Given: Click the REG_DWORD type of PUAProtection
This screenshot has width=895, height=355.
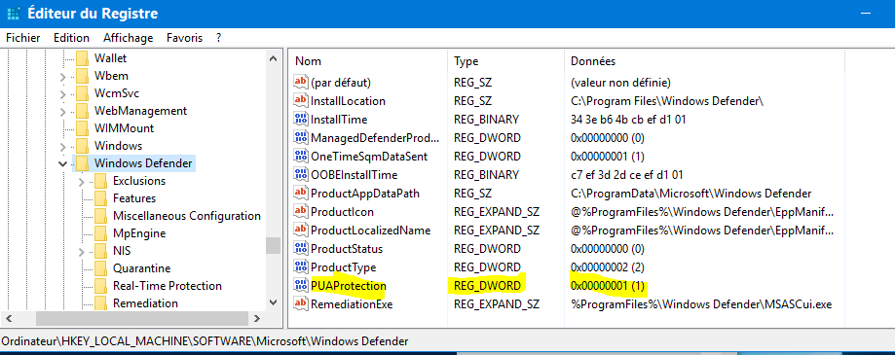Looking at the screenshot, I should (x=487, y=286).
